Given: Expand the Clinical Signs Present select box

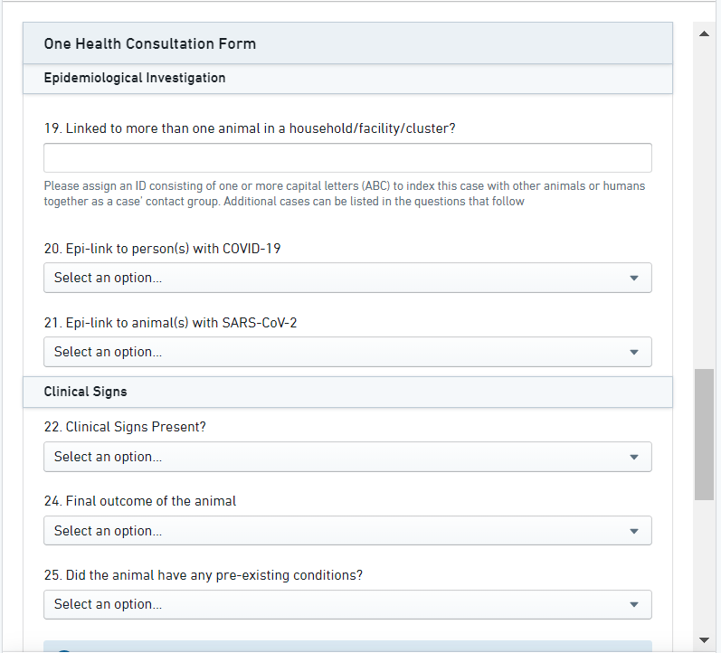Looking at the screenshot, I should tap(347, 457).
